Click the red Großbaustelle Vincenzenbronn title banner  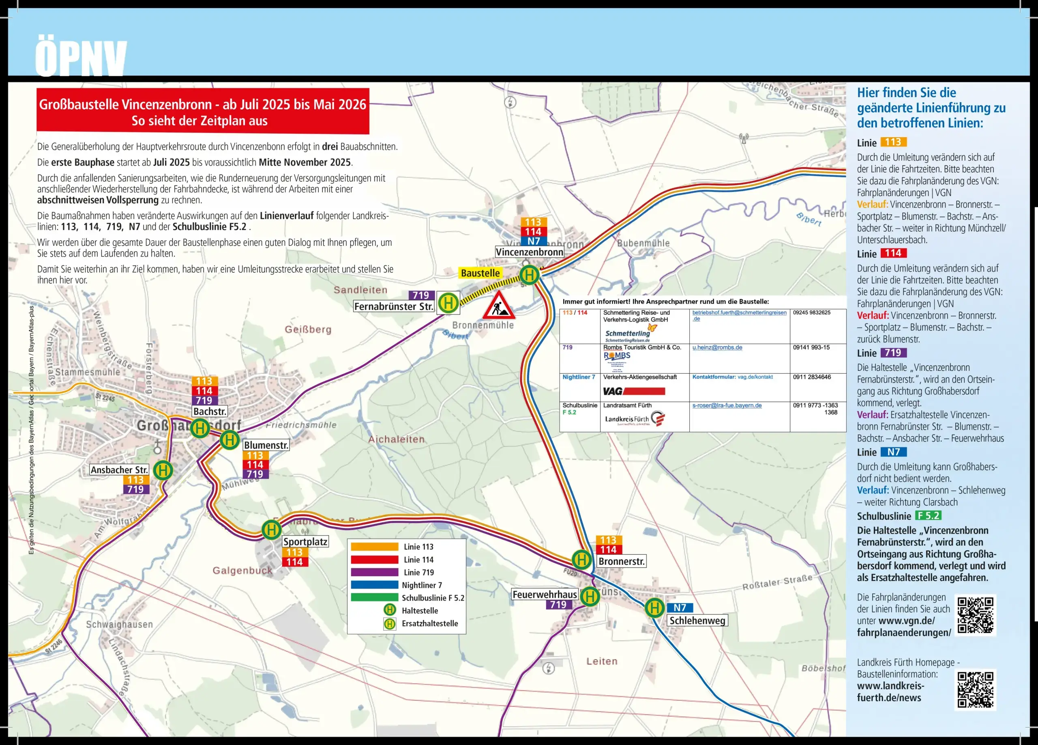203,111
